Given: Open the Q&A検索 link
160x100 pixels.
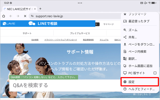Looking at the screenshot, I should (x=35, y=40).
